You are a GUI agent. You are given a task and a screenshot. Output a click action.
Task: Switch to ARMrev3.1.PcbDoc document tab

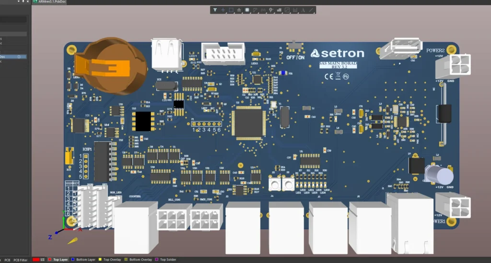(x=51, y=2)
